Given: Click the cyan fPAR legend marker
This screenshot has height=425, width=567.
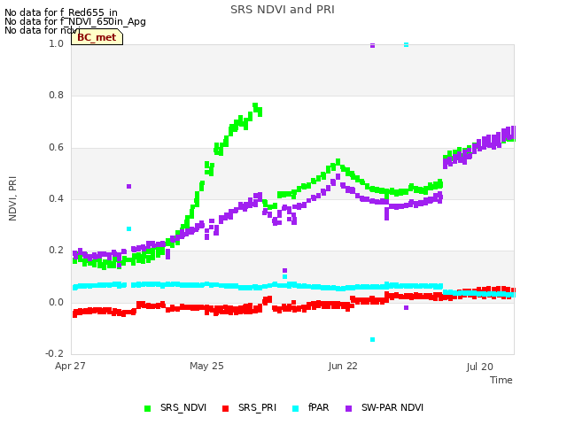Looking at the screenshot, I should coord(295,409).
